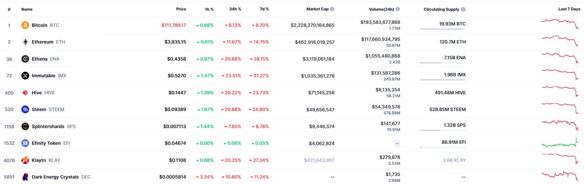
Task: Click the Klaytn logo icon
Action: click(x=25, y=160)
